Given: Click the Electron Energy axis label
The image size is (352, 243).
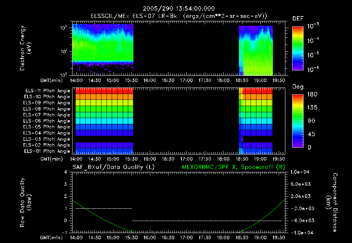Looking at the screenshot, I should click(x=25, y=48).
